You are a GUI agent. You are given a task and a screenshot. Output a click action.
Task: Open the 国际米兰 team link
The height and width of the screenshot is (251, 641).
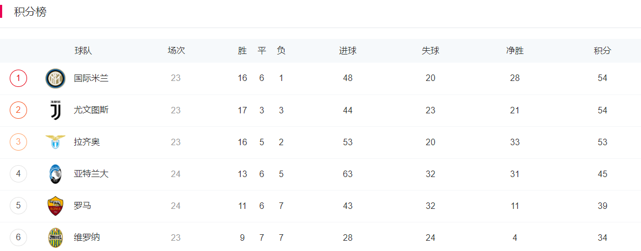coord(91,78)
